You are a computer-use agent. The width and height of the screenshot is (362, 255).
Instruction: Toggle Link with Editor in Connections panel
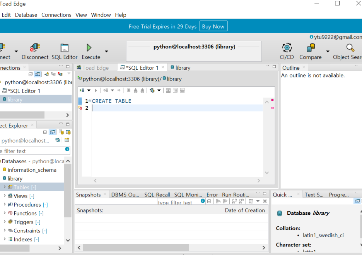tap(38, 74)
